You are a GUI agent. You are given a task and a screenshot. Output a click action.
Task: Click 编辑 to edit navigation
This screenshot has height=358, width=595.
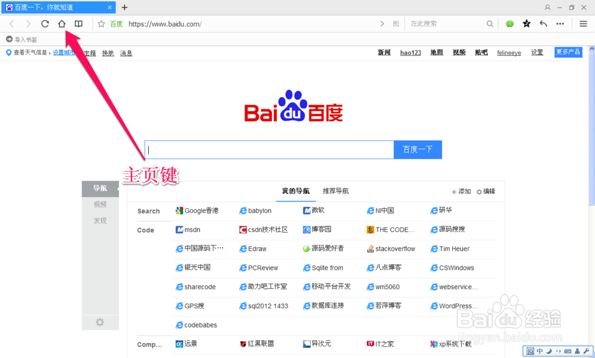[x=486, y=191]
